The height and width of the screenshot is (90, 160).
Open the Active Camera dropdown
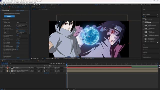coord(72,58)
